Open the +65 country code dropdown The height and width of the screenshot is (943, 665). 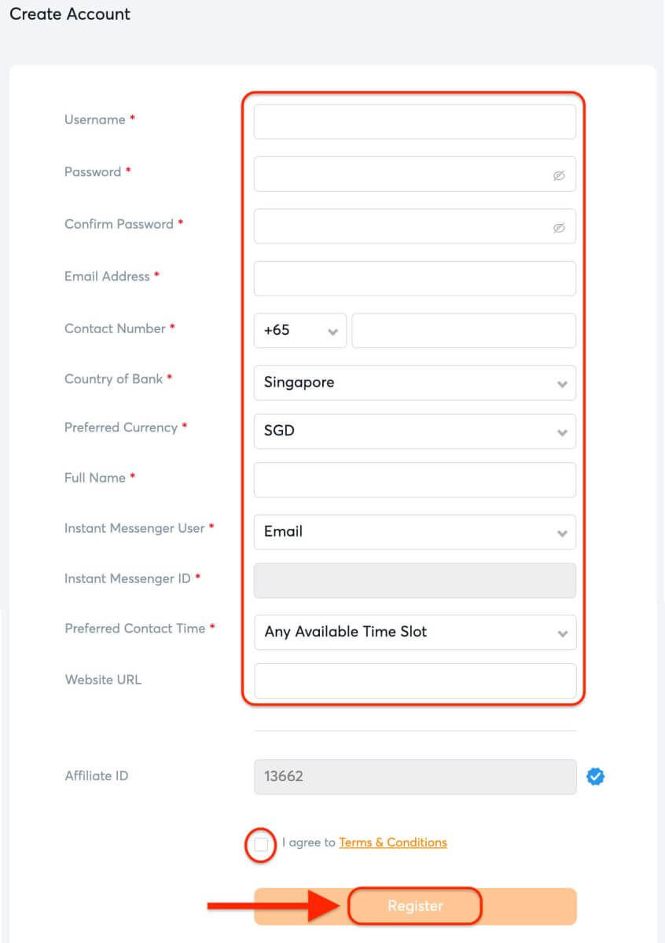pos(300,331)
